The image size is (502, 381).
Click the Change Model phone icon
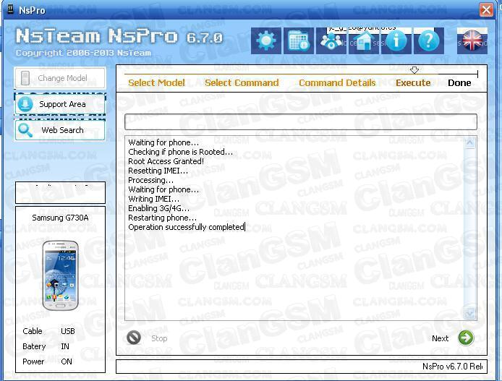25,78
